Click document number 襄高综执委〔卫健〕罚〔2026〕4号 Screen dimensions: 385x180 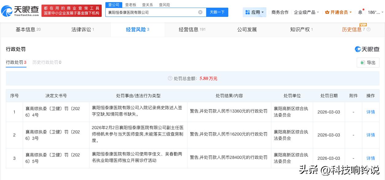[53, 111]
